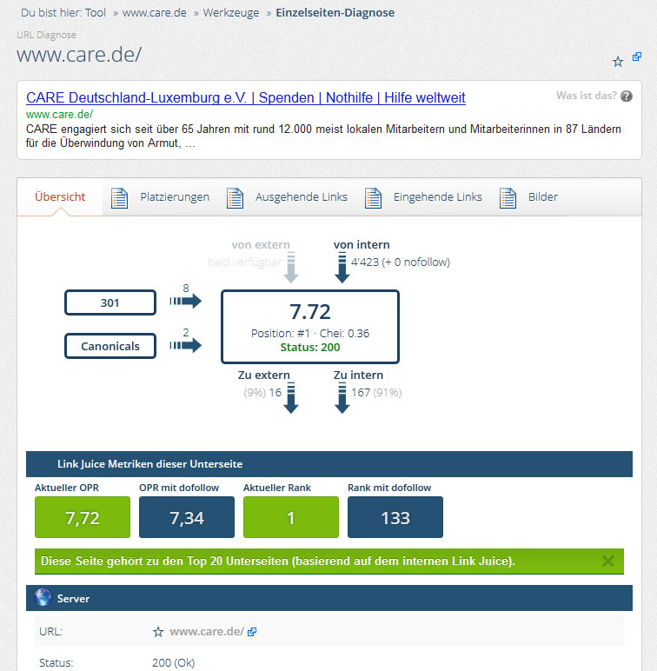657x671 pixels.
Task: Click the www.care.de/ link in URL row
Action: [207, 632]
